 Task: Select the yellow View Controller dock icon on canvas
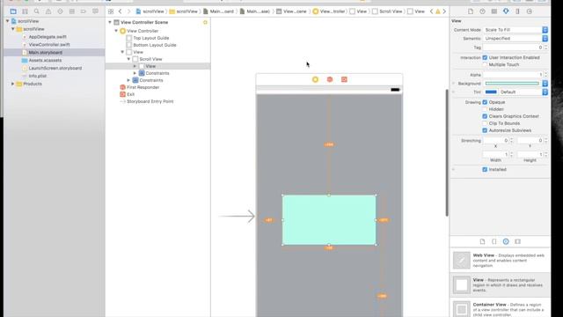(x=315, y=79)
